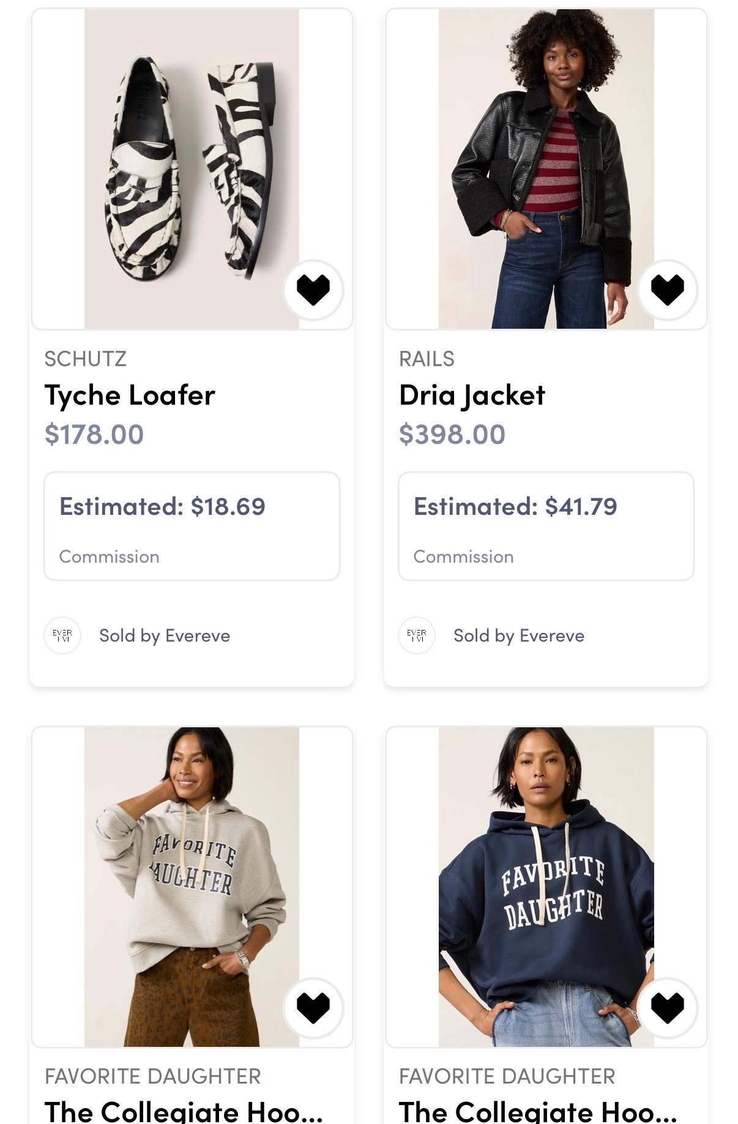Viewport: 738px width, 1124px height.
Task: Heart the navy Collegiate Hoodie
Action: (667, 1008)
